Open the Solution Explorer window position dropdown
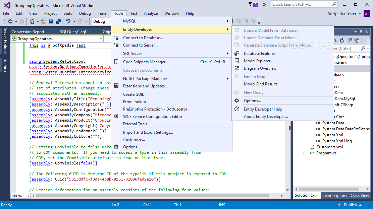373x209 pixels. click(356, 31)
